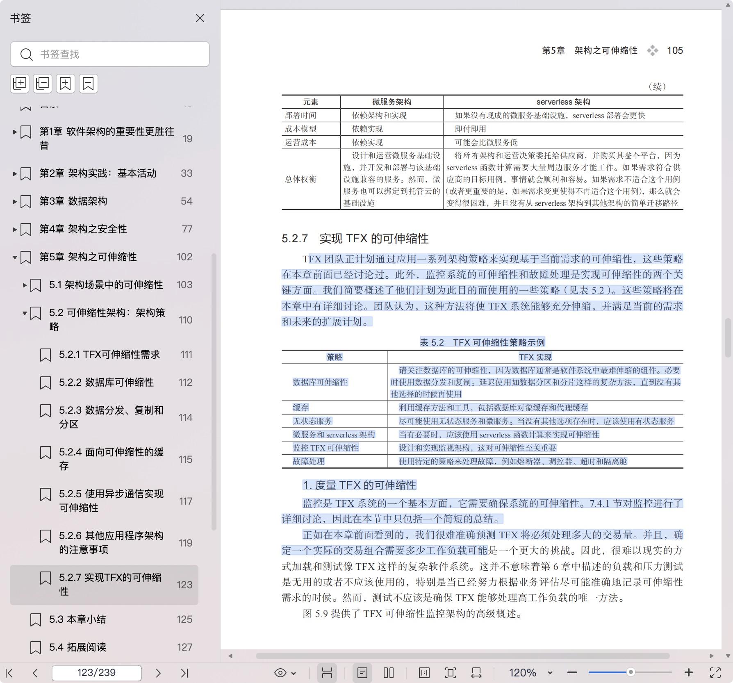Click heading 5.2.7 实现 TFX 的可伸缩性
This screenshot has width=733, height=683.
355,239
